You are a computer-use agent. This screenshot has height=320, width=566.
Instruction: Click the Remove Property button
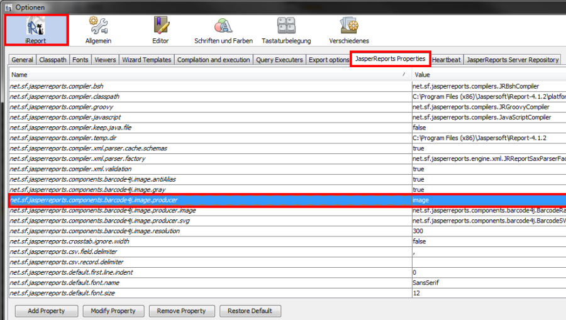coord(182,311)
